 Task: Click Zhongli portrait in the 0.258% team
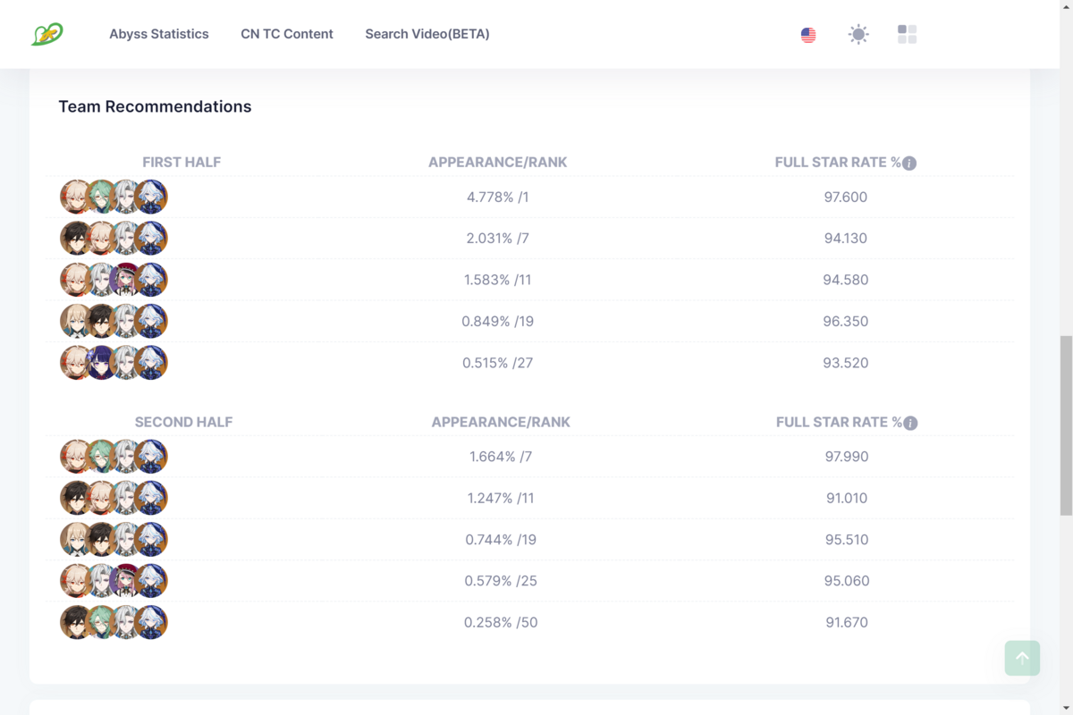coord(77,622)
